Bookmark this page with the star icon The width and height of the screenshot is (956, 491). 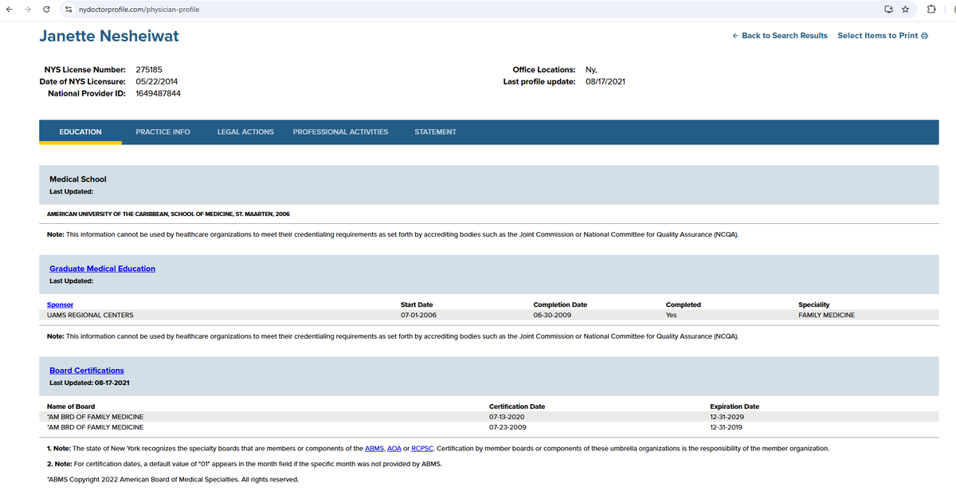906,10
